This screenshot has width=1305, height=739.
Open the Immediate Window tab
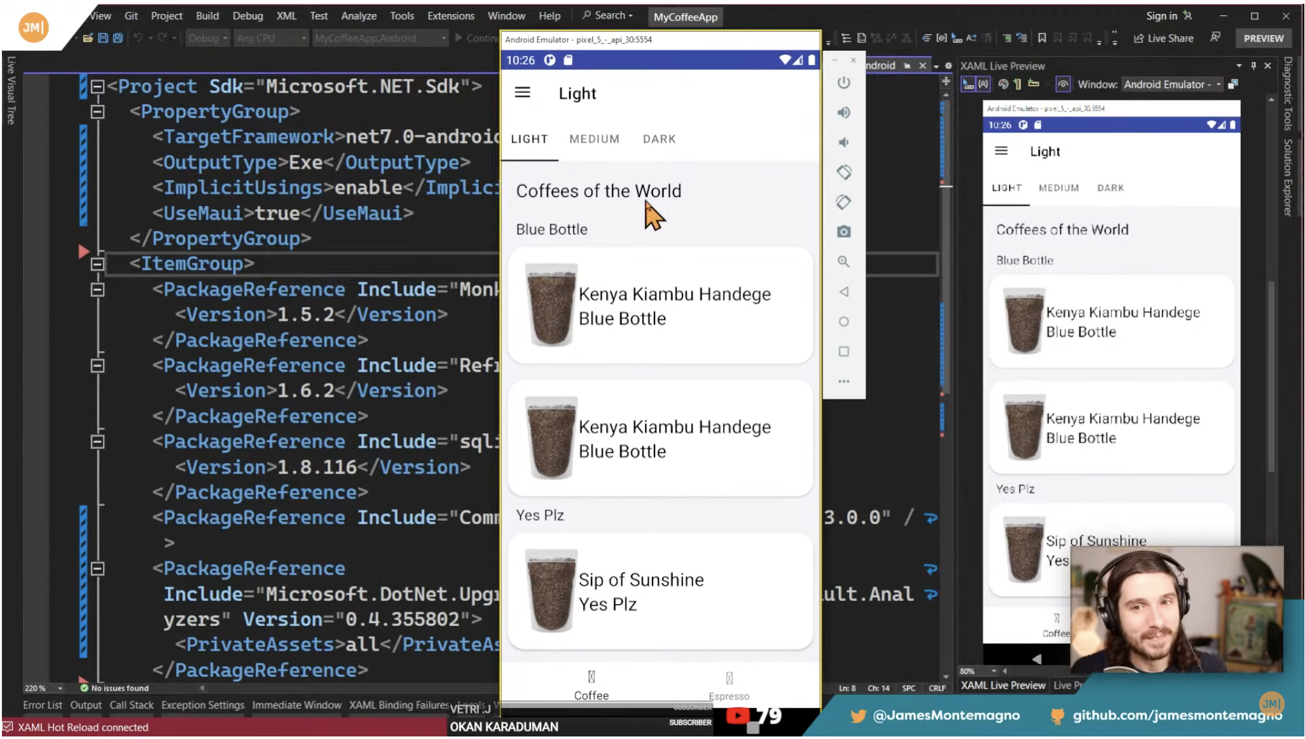296,705
